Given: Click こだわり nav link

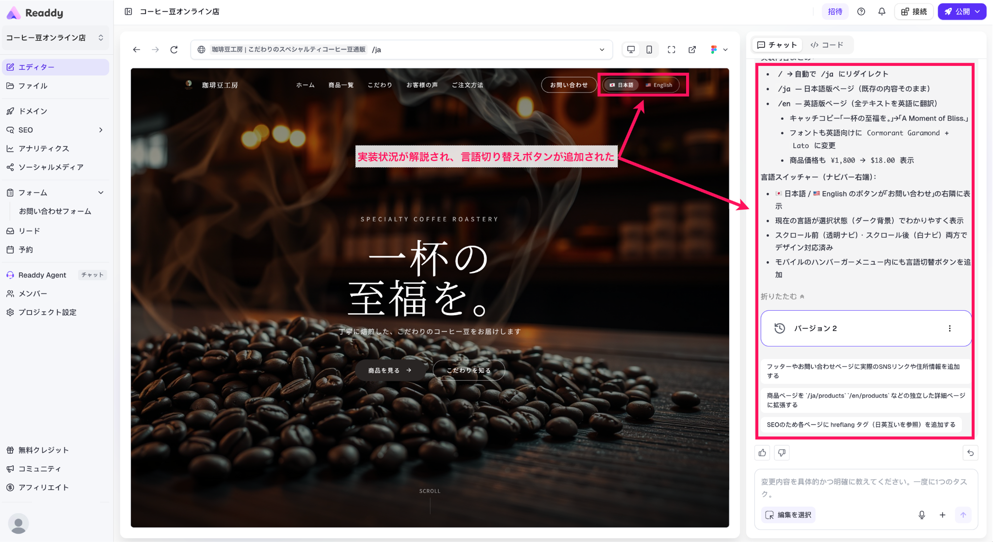Looking at the screenshot, I should click(380, 85).
